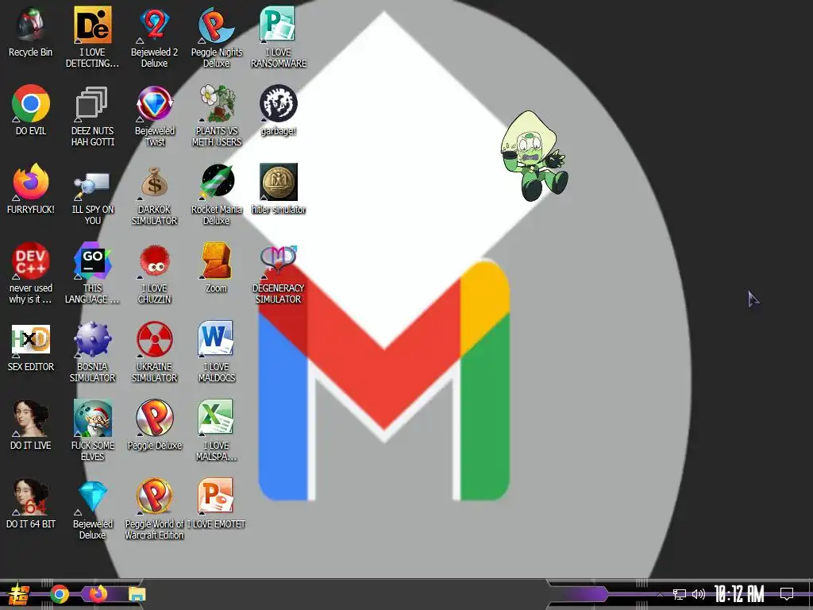
Task: Click the network status tray icon
Action: pos(680,594)
